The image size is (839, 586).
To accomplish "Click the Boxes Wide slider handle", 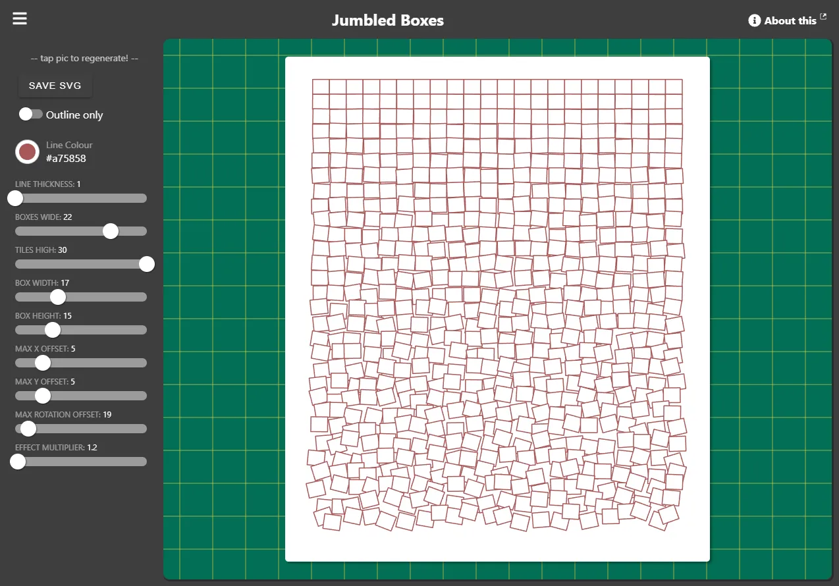I will (x=111, y=231).
